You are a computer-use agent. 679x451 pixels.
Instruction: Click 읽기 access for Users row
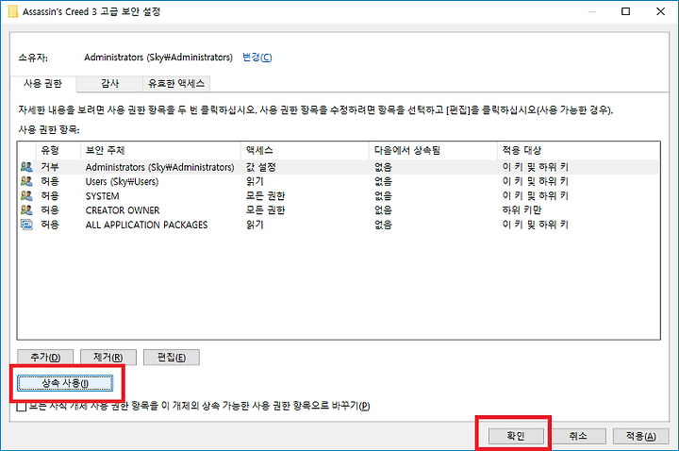pyautogui.click(x=255, y=181)
